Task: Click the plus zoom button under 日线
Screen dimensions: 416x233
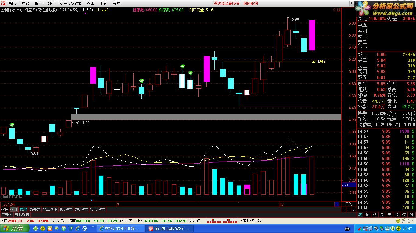Action: tap(344, 209)
